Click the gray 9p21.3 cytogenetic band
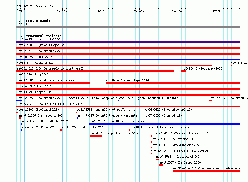The width and height of the screenshot is (248, 182). pos(128,27)
